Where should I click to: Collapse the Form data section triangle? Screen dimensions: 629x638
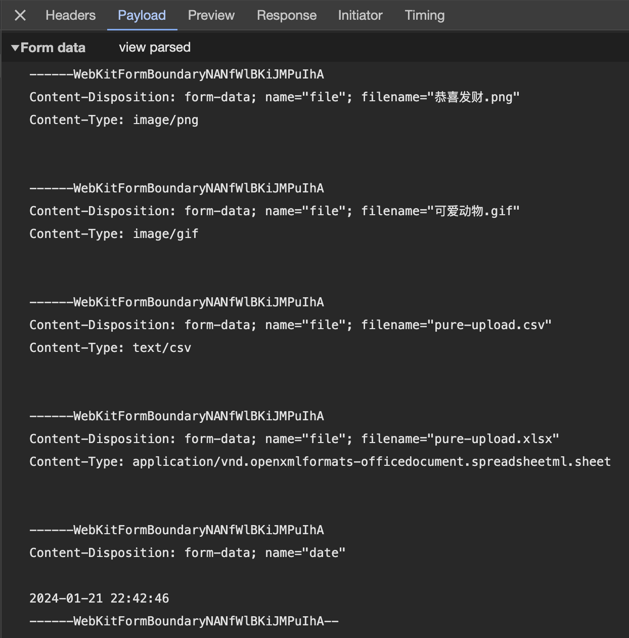[15, 48]
